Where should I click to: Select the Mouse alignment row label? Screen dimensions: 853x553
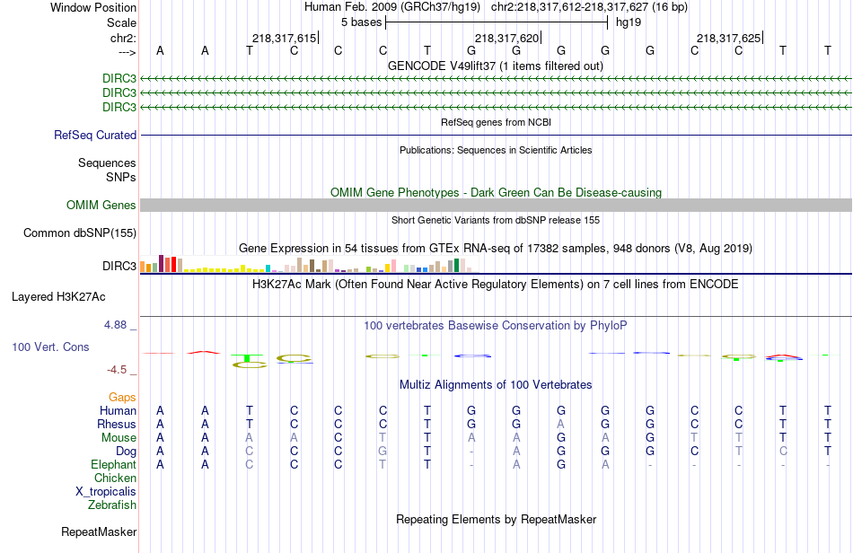119,438
